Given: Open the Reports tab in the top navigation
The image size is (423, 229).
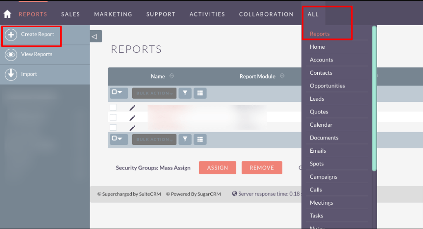Looking at the screenshot, I should (33, 14).
